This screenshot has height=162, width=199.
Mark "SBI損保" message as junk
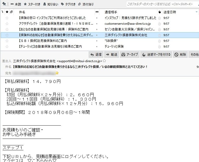(159, 41)
